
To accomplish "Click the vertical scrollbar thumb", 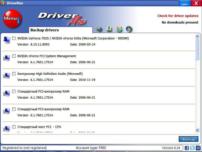I will [197, 49].
